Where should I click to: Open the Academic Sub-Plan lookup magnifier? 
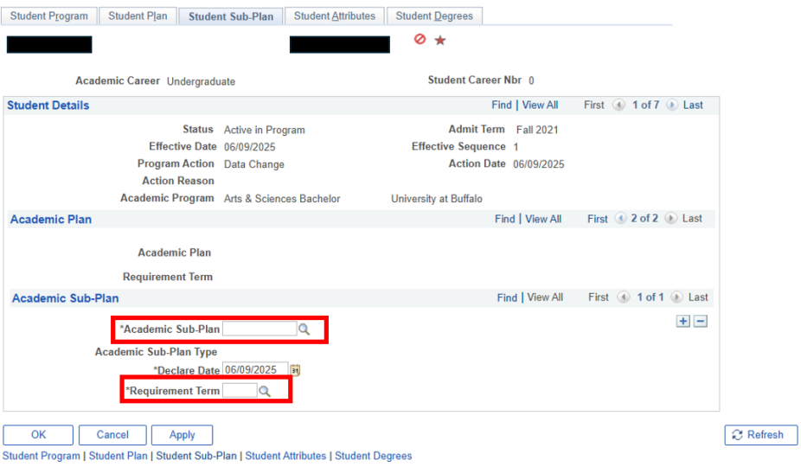coord(304,329)
